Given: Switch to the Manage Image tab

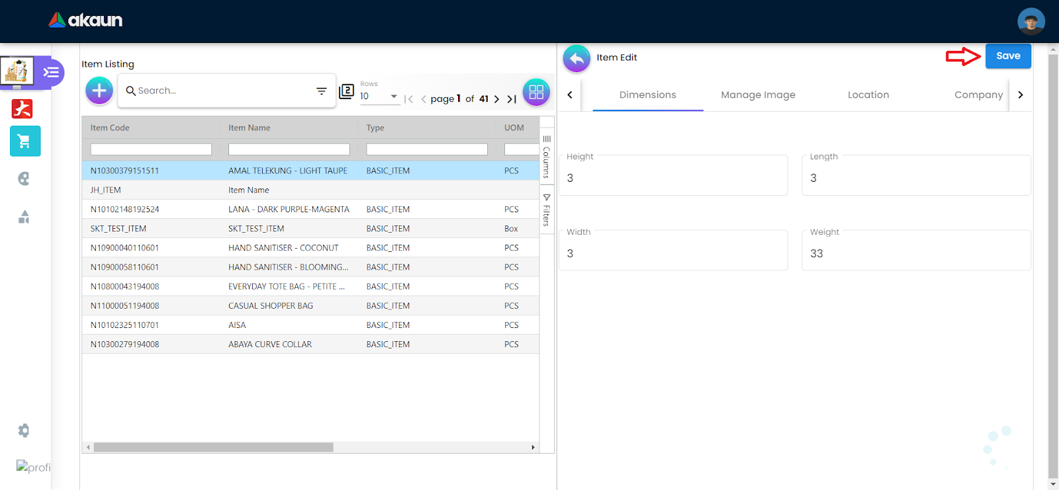Looking at the screenshot, I should click(x=758, y=95).
